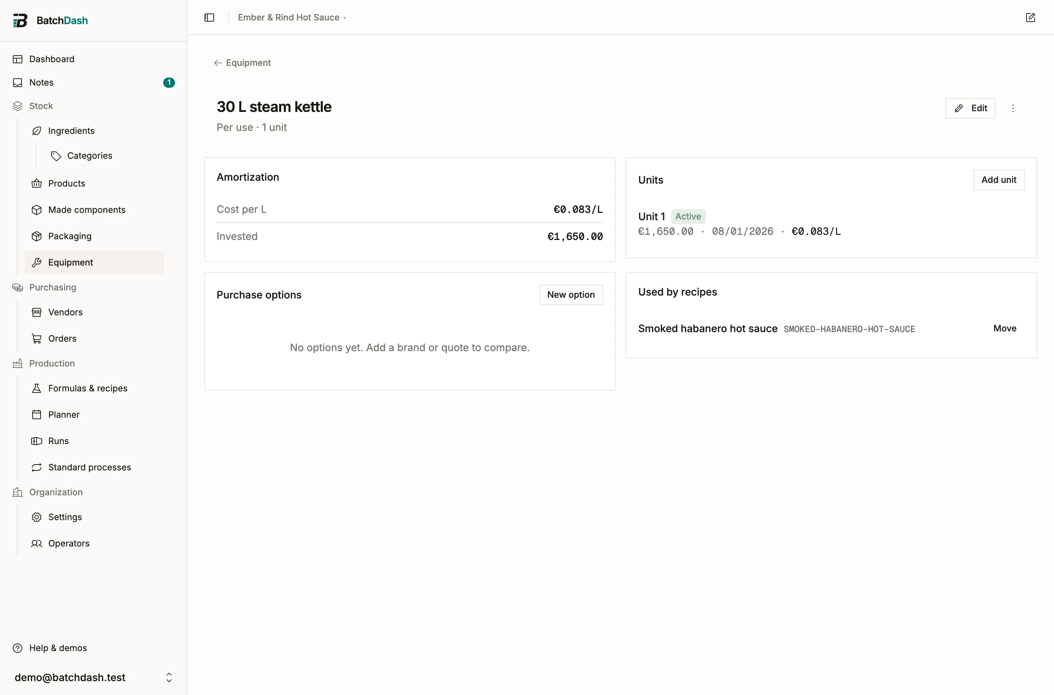The image size is (1054, 695).
Task: Open Operators page
Action: [94, 544]
